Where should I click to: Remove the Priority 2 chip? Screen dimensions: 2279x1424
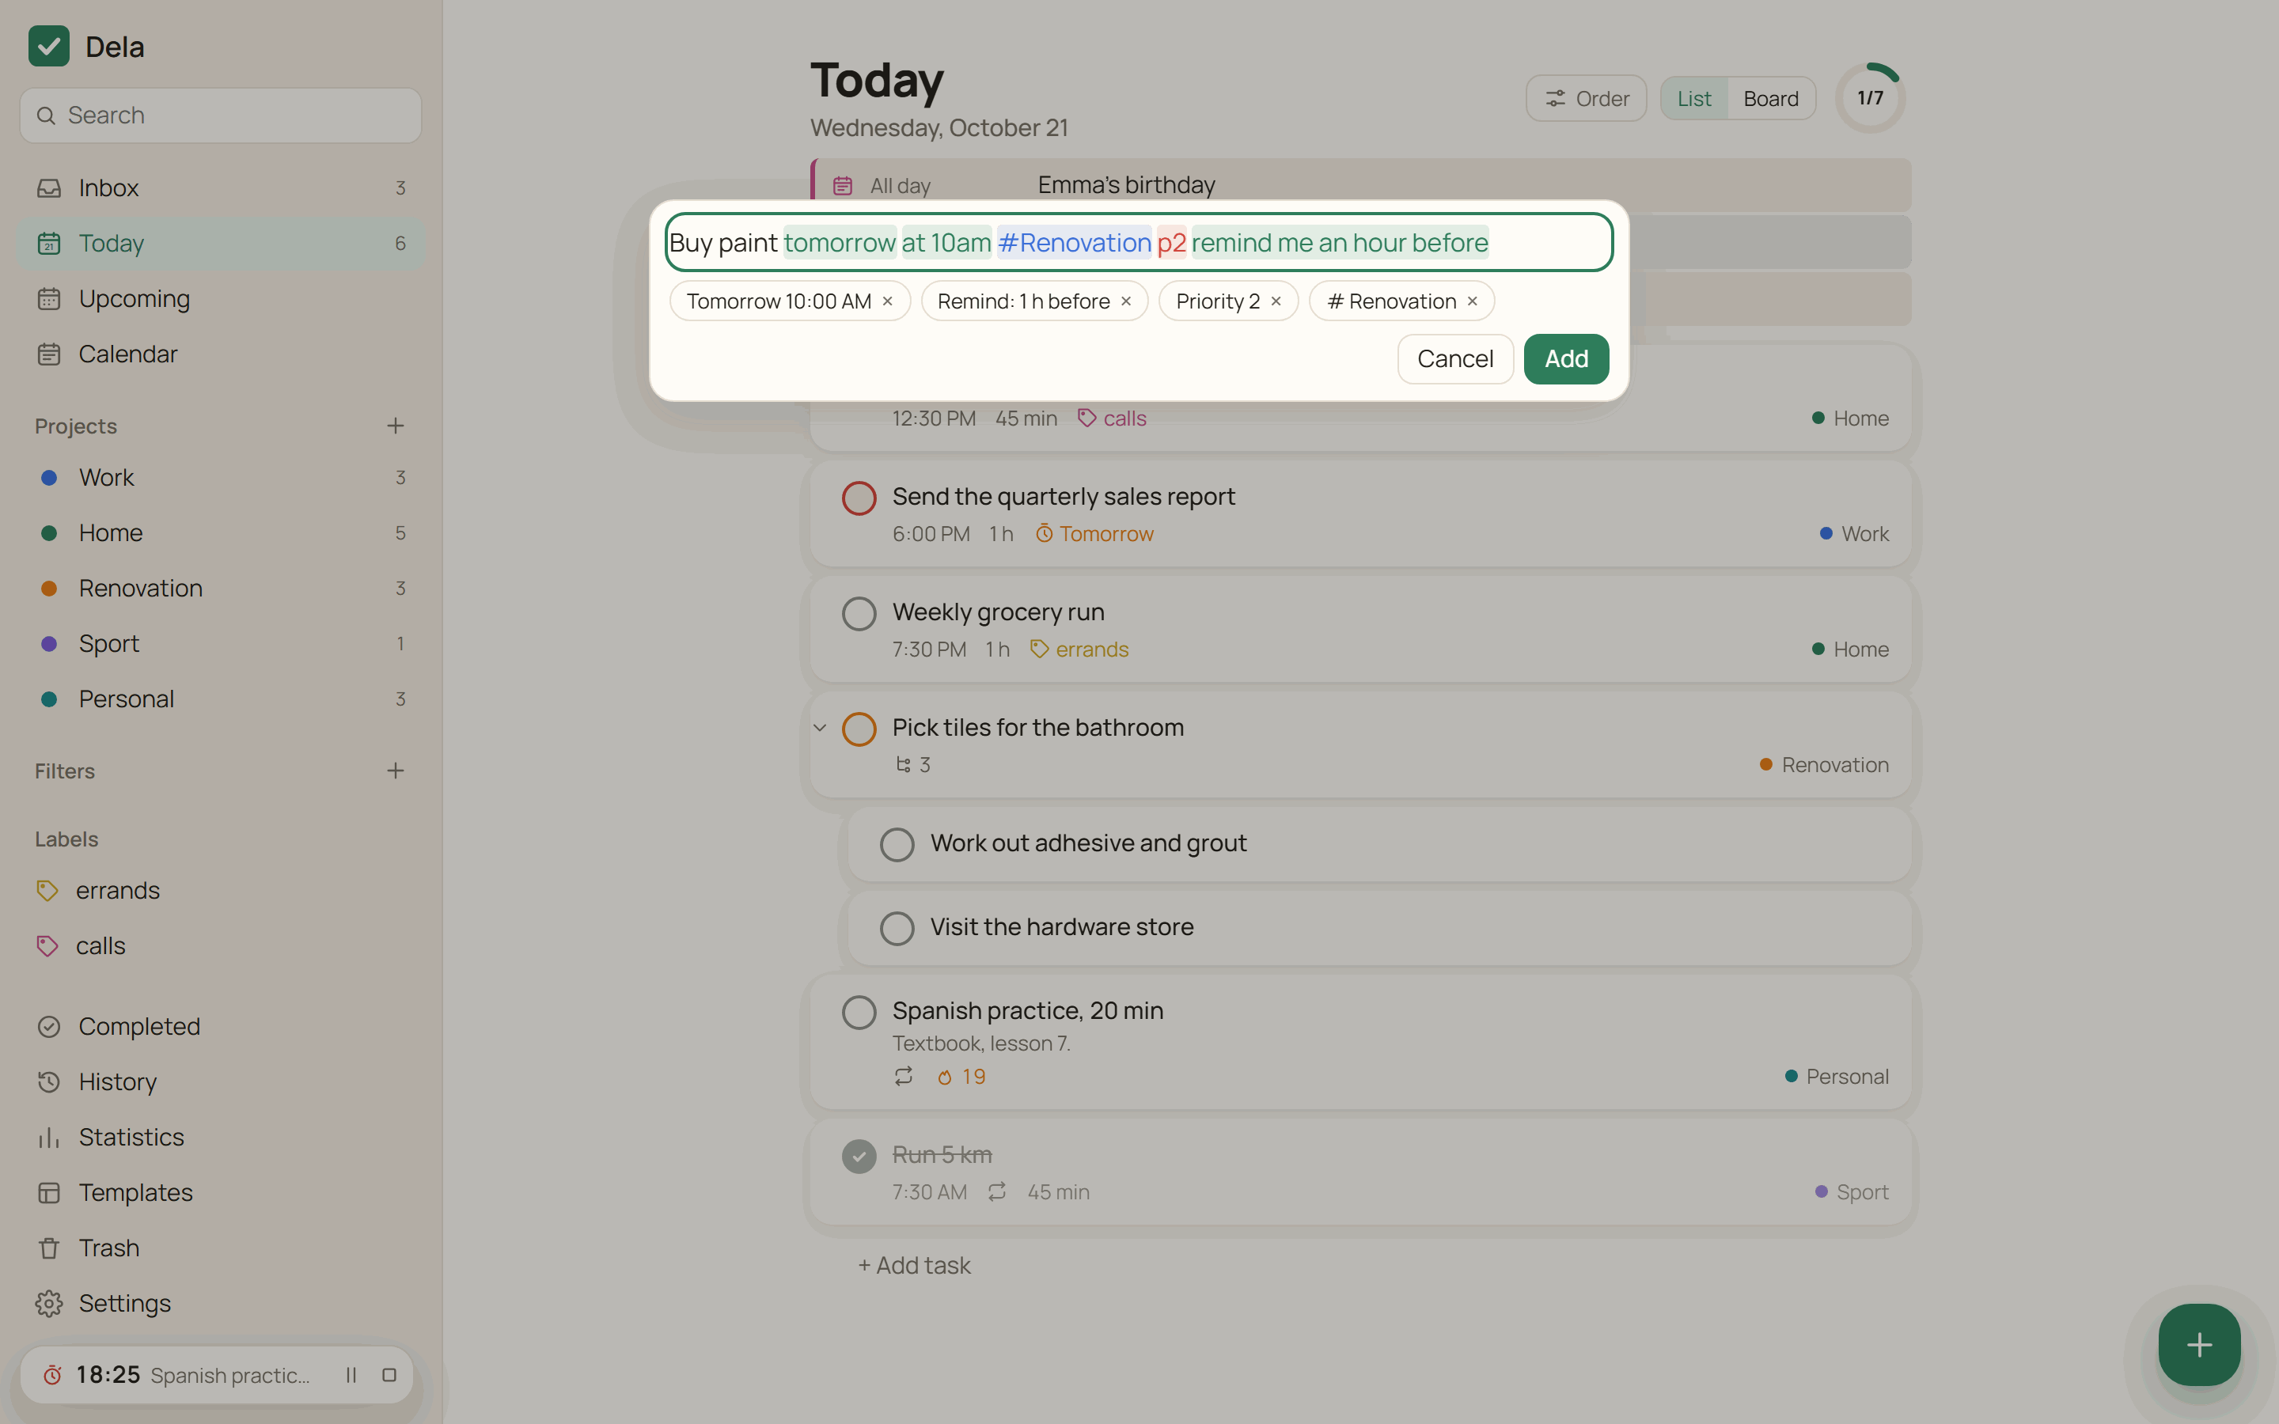(1276, 301)
